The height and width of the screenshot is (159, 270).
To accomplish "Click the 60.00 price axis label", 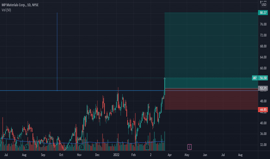I will [x=263, y=68].
